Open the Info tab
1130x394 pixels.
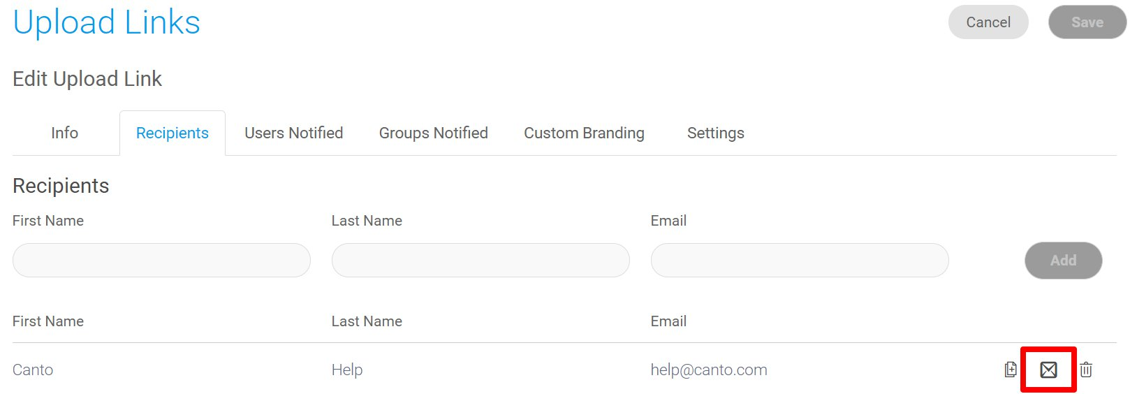[x=64, y=133]
